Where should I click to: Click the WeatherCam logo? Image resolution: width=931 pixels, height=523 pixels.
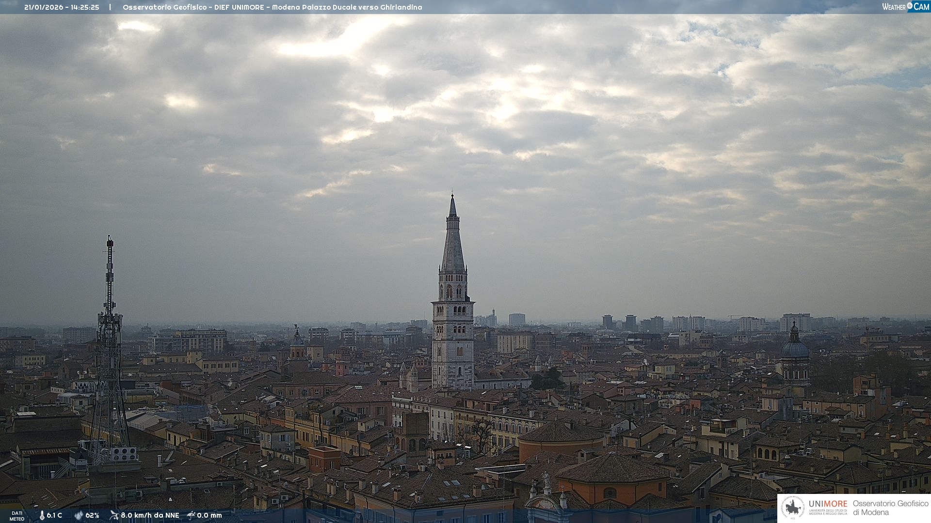tap(905, 7)
